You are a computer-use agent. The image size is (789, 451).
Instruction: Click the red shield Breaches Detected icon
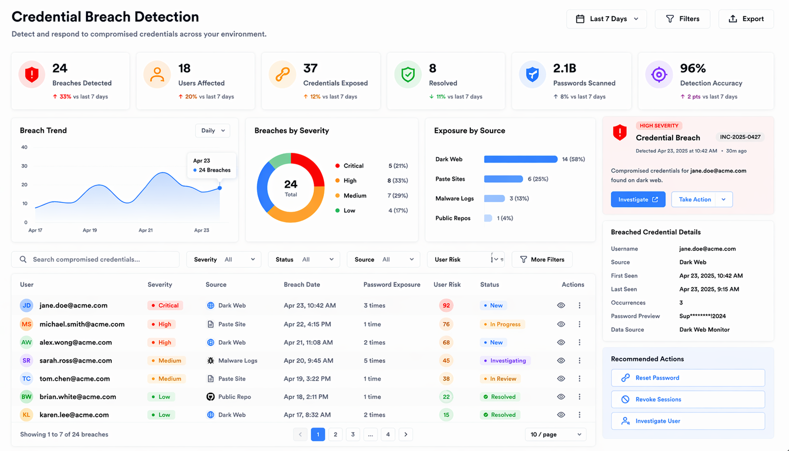(x=32, y=75)
